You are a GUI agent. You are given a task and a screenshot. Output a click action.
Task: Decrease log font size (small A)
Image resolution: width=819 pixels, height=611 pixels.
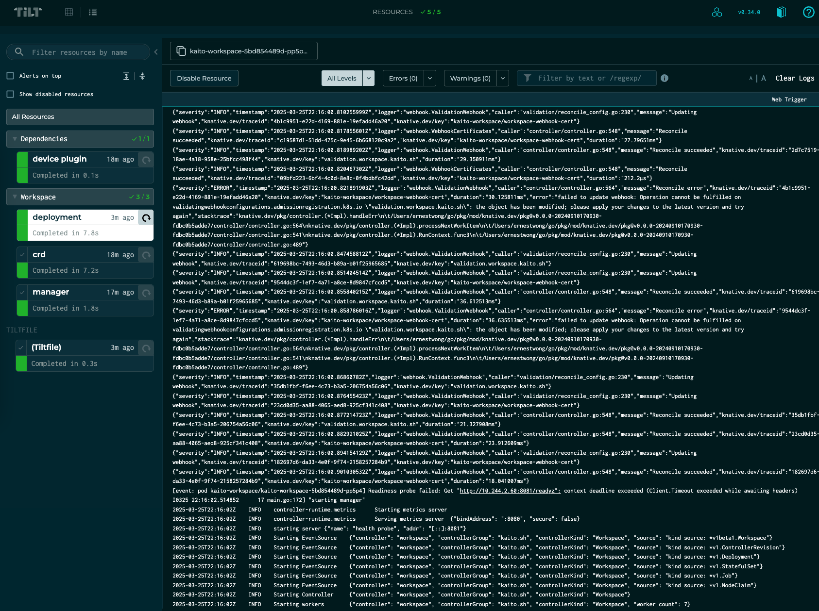click(x=751, y=78)
